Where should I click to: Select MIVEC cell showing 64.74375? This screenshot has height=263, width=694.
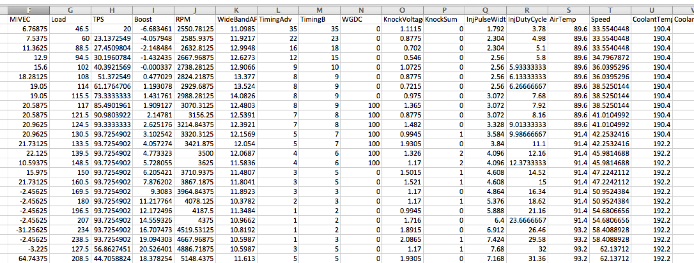point(29,259)
